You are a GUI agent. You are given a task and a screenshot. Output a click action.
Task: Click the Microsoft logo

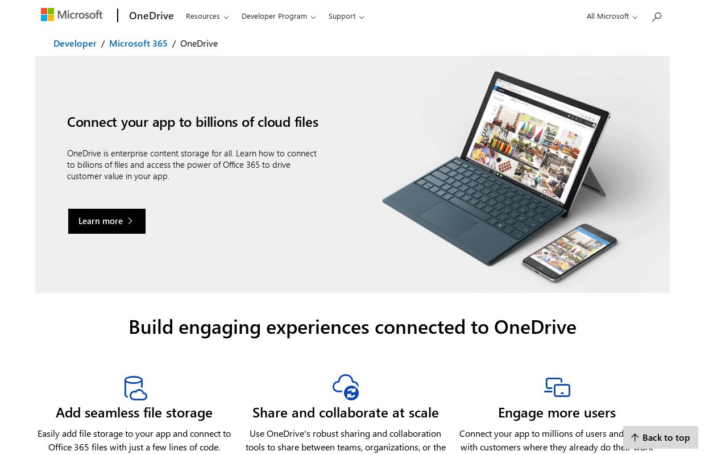pos(72,15)
